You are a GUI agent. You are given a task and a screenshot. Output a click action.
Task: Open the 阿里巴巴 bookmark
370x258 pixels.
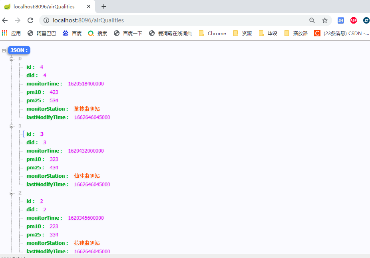pyautogui.click(x=42, y=34)
